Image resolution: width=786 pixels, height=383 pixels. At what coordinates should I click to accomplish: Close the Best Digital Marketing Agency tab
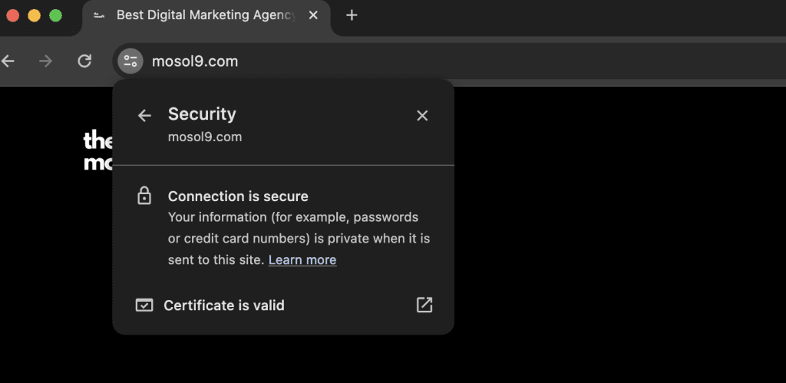tap(313, 15)
